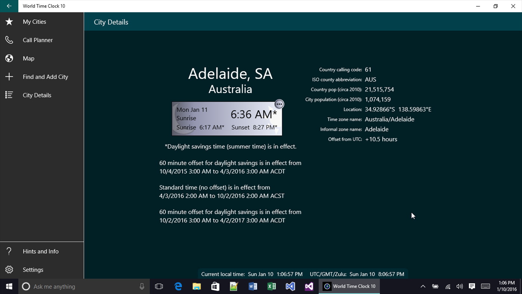Screen dimensions: 522x294
Task: Open File Explorer from taskbar
Action: point(197,287)
